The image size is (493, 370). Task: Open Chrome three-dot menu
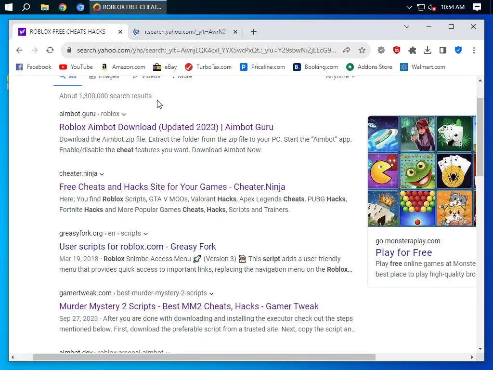[x=474, y=50]
